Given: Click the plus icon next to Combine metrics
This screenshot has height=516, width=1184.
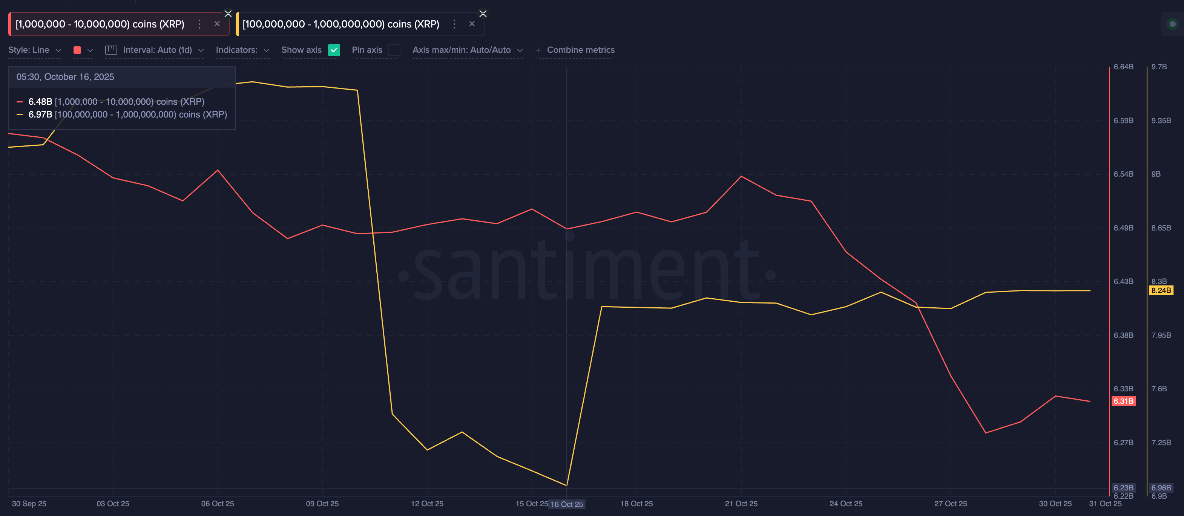Looking at the screenshot, I should click(538, 50).
